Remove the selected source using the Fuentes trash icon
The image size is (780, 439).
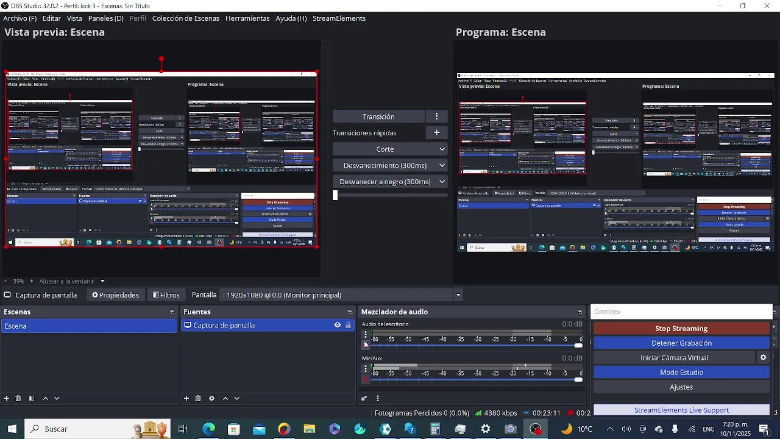click(x=198, y=398)
